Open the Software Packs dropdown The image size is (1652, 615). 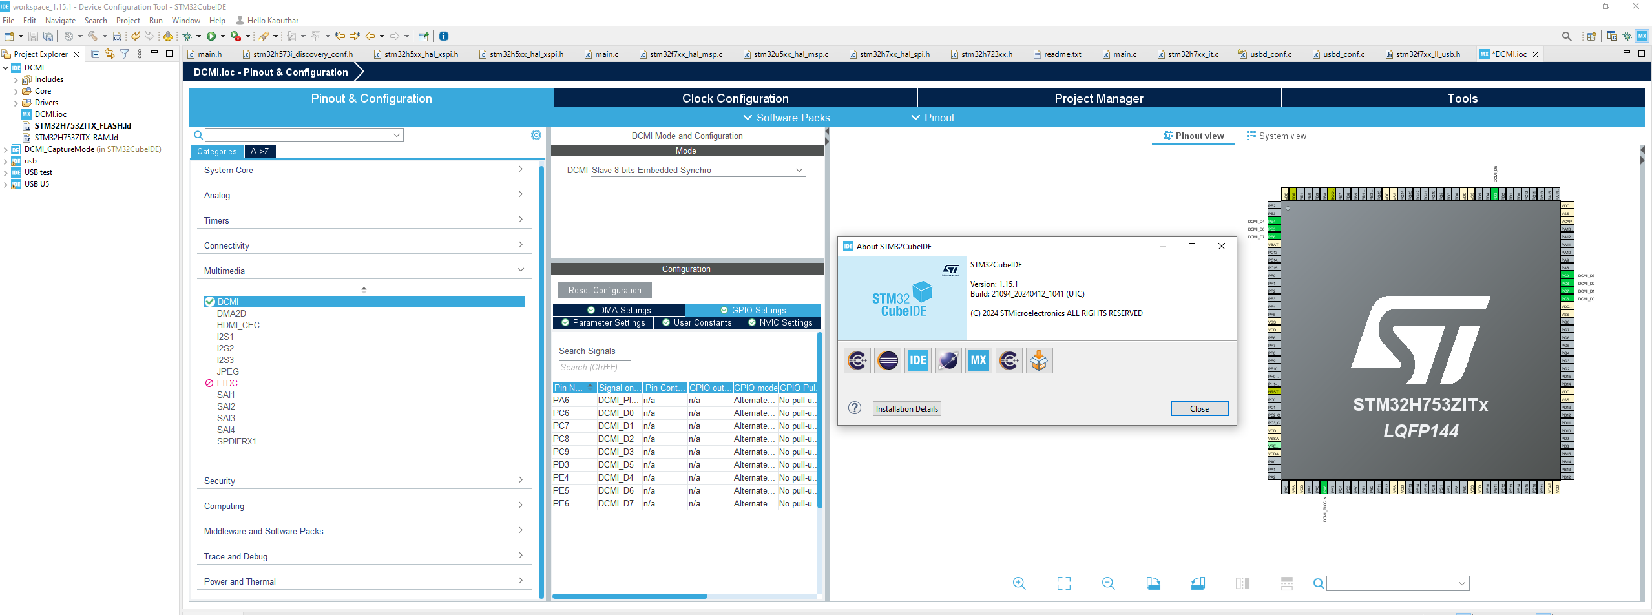click(786, 118)
